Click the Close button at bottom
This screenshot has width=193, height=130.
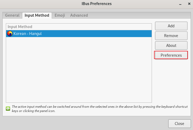(179, 124)
